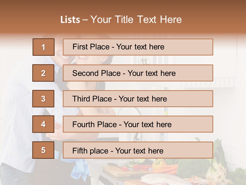Click the bold word Lists in title
The image size is (246, 185).
(x=70, y=20)
